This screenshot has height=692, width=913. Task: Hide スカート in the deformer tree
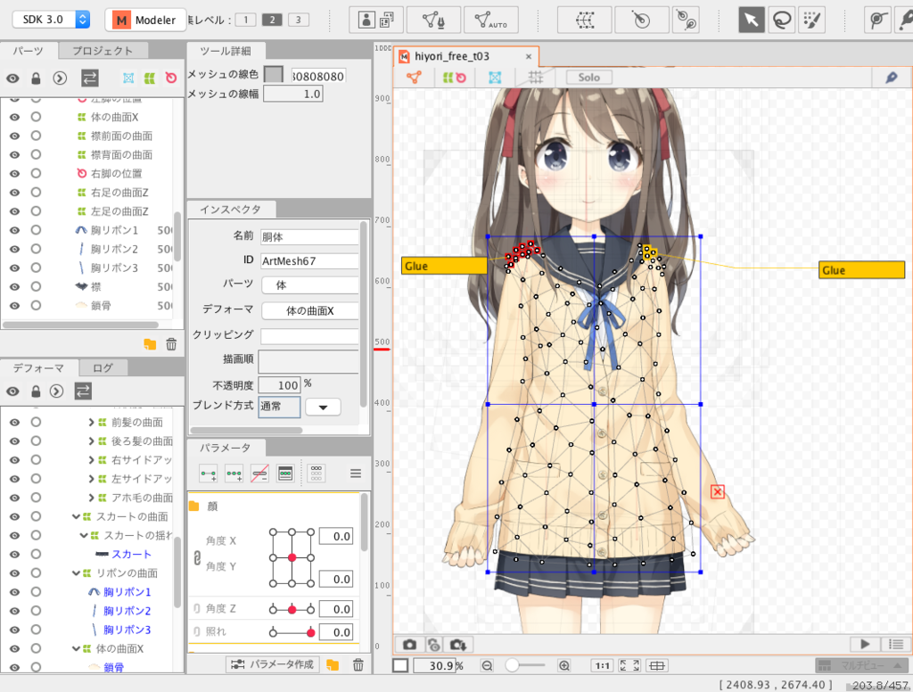tap(14, 554)
